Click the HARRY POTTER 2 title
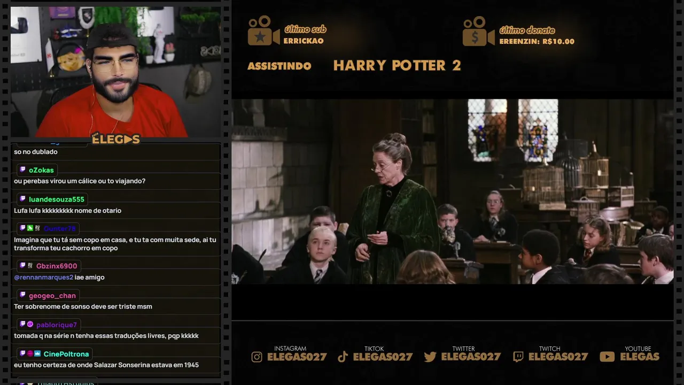This screenshot has width=684, height=385. tap(397, 65)
